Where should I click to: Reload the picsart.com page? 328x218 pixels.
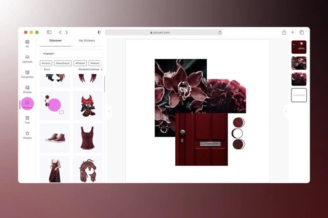pos(220,32)
